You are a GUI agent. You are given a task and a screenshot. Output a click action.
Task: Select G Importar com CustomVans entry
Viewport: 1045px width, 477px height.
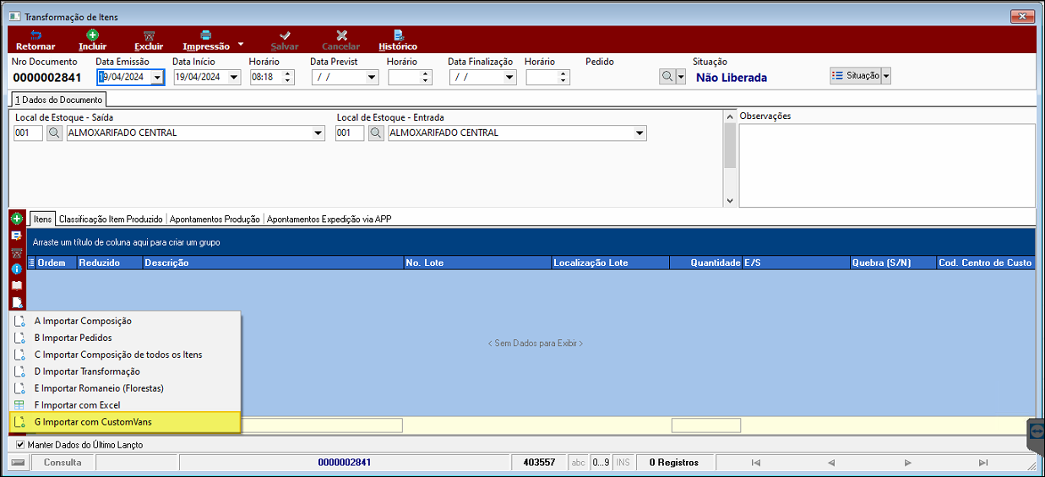coord(125,422)
